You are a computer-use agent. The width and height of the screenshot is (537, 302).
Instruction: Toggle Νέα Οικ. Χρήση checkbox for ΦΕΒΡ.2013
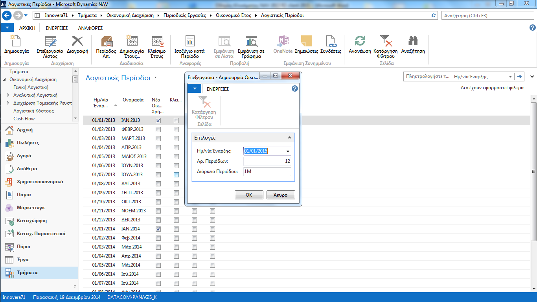click(158, 129)
